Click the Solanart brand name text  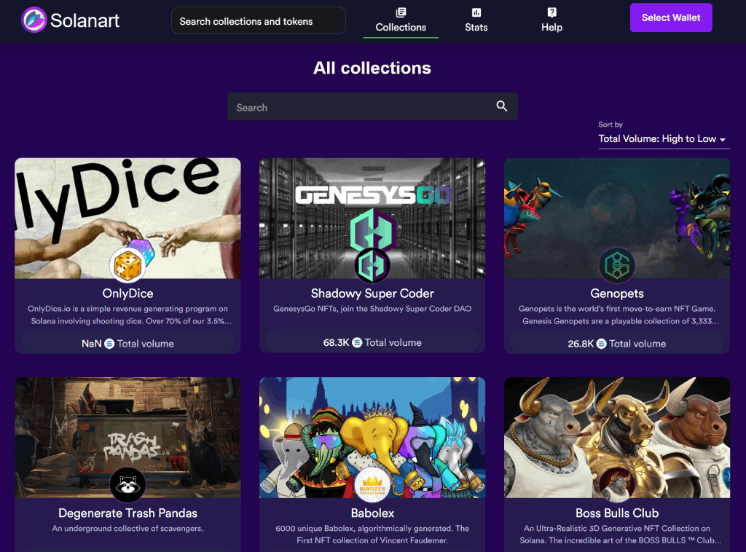point(85,20)
